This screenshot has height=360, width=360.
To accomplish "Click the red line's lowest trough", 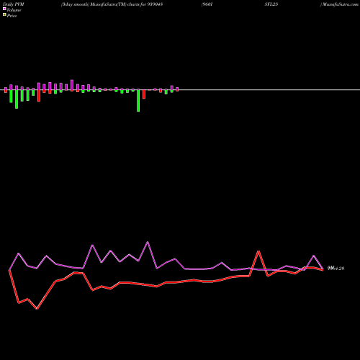I will (37, 309).
